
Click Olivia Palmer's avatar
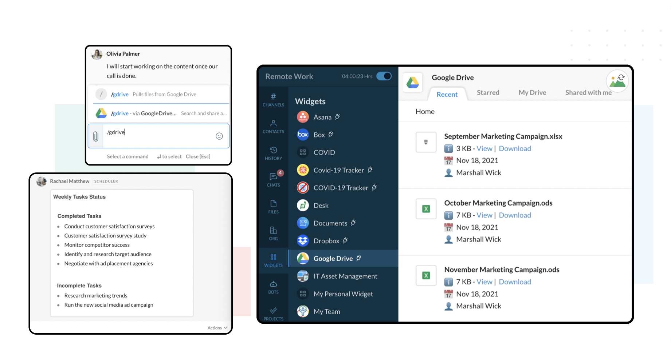[97, 55]
